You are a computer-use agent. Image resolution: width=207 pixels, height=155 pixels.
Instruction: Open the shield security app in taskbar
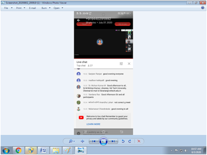(31, 150)
